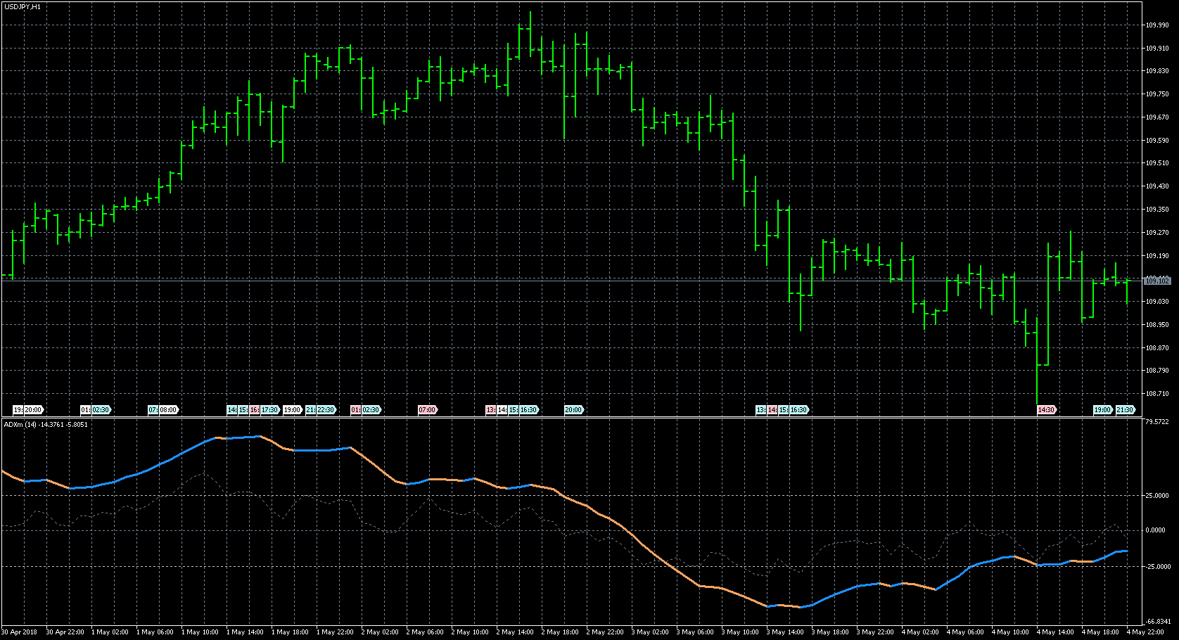This screenshot has width=1179, height=640.
Task: Click the 108.710 price scale label
Action: click(1156, 394)
